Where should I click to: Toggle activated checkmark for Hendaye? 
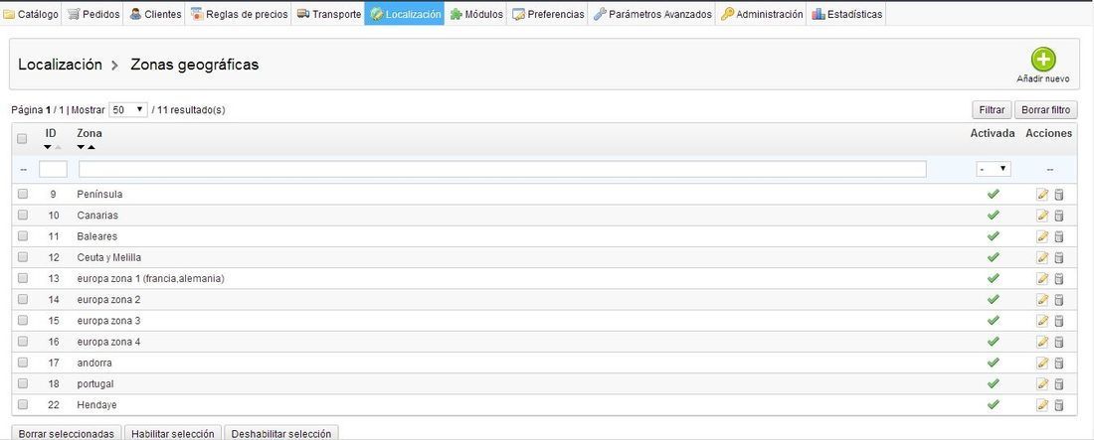994,404
